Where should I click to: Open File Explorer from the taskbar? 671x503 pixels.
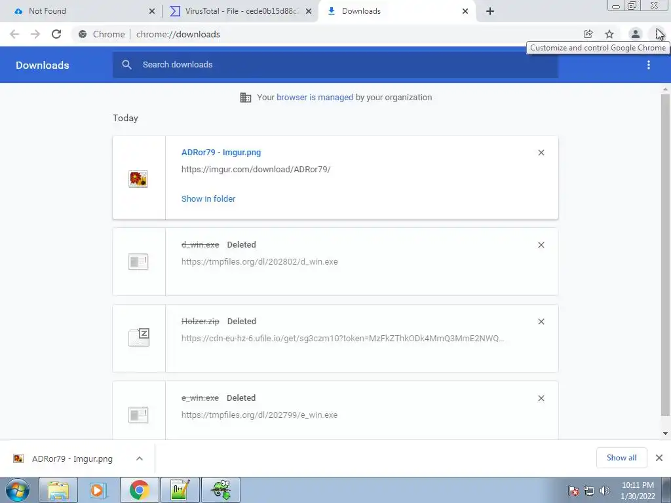click(x=58, y=490)
